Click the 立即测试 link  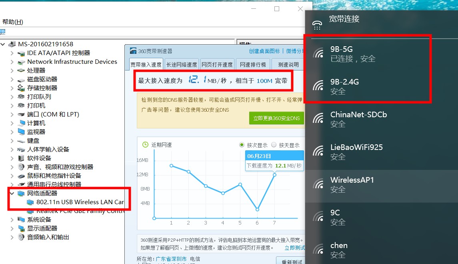click(295, 248)
